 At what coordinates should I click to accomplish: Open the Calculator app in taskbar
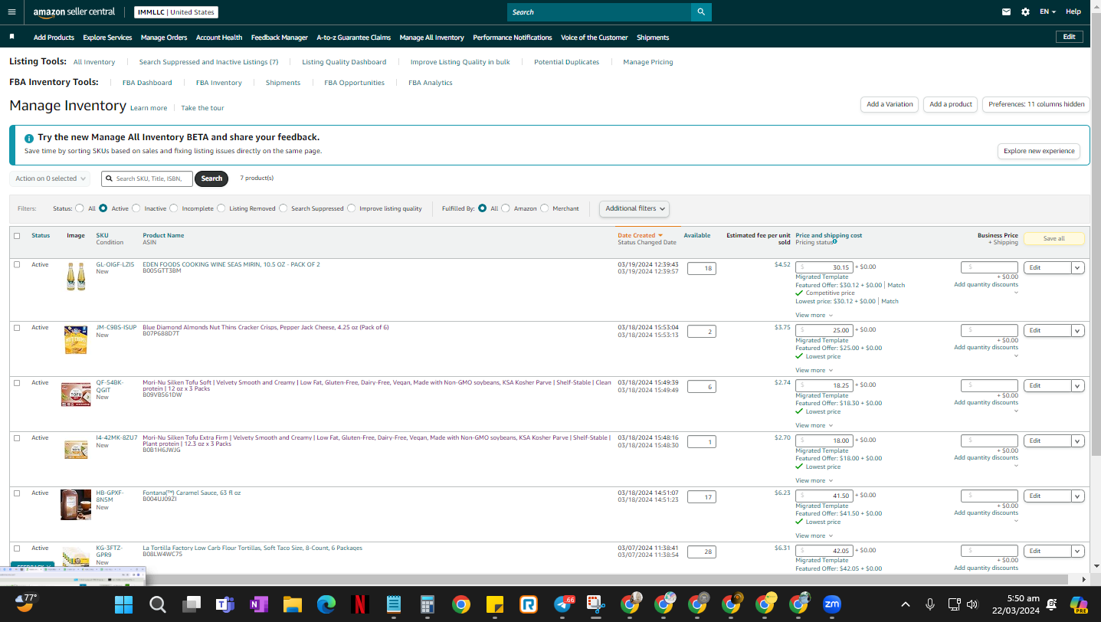tap(427, 604)
